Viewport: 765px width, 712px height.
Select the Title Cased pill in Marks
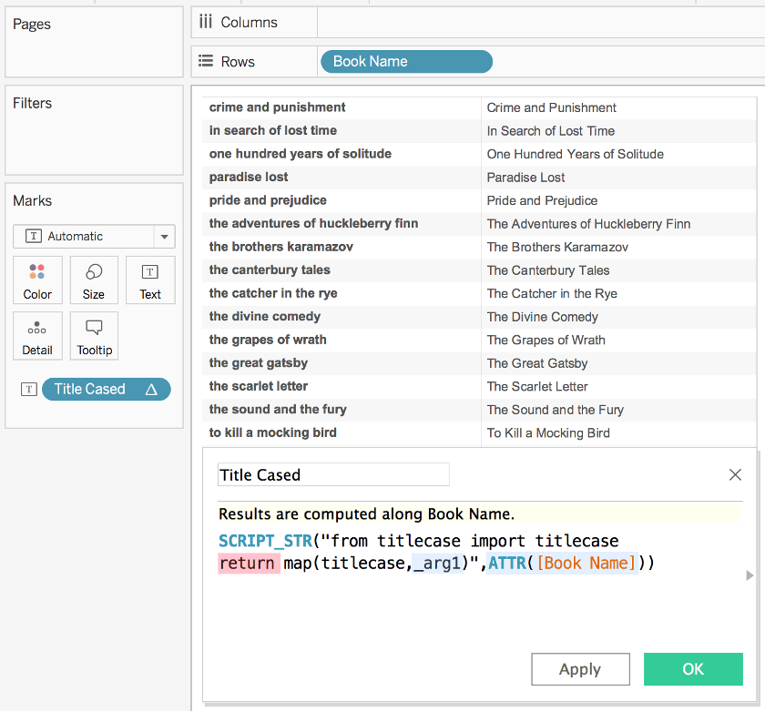[x=91, y=390]
